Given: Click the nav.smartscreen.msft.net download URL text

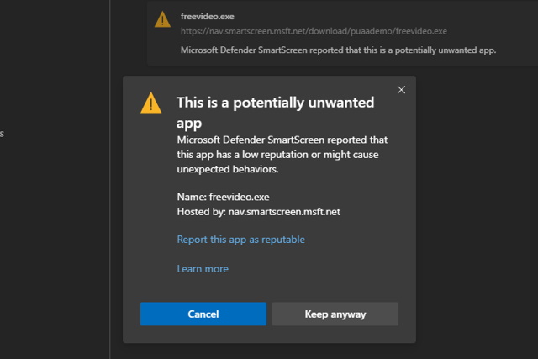Looking at the screenshot, I should [314, 31].
